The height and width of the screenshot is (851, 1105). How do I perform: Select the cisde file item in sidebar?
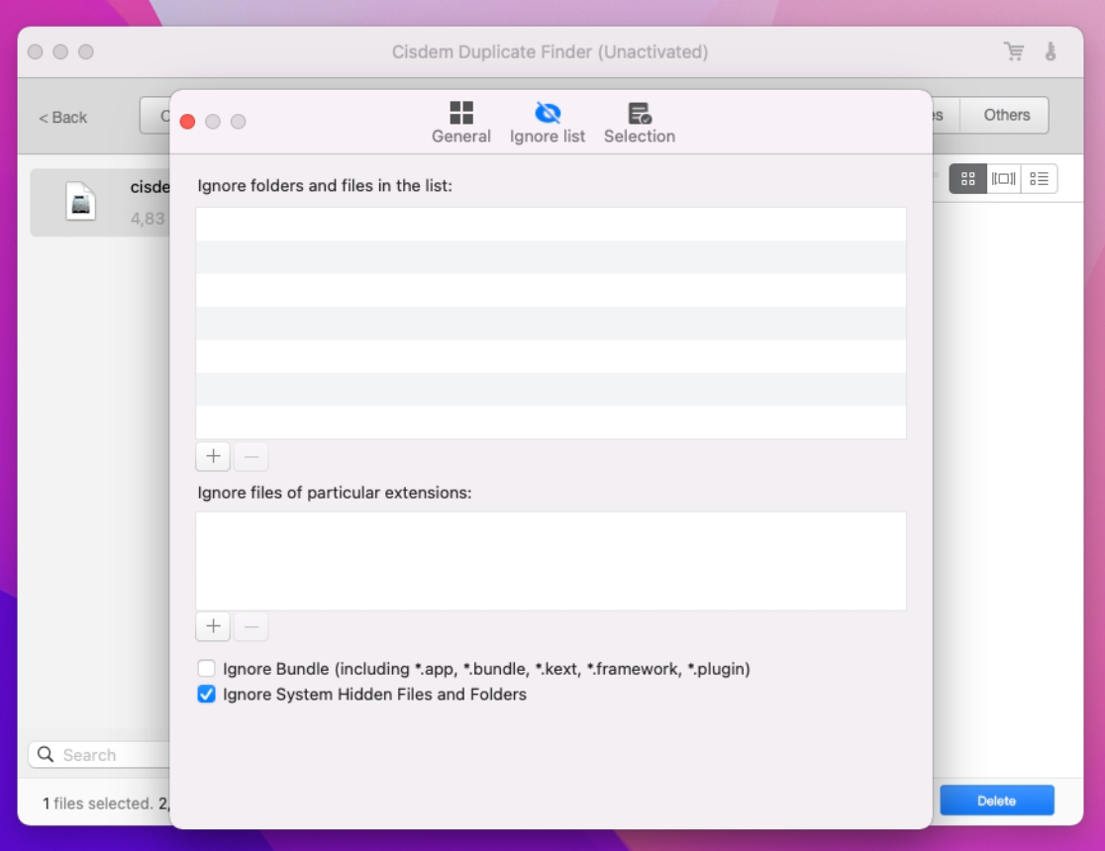(100, 202)
